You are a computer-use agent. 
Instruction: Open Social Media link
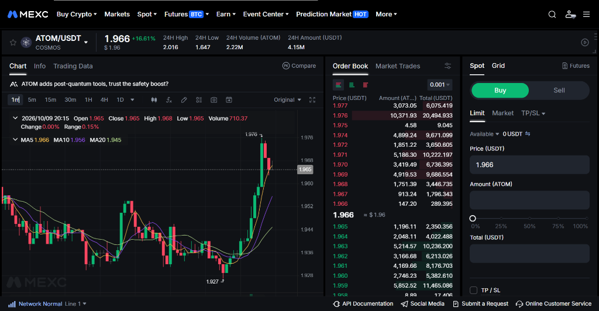click(422, 304)
